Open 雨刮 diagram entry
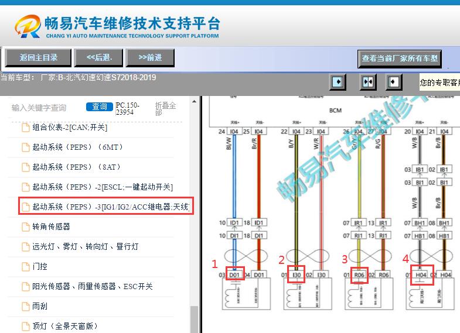460x333 pixels. [40, 306]
